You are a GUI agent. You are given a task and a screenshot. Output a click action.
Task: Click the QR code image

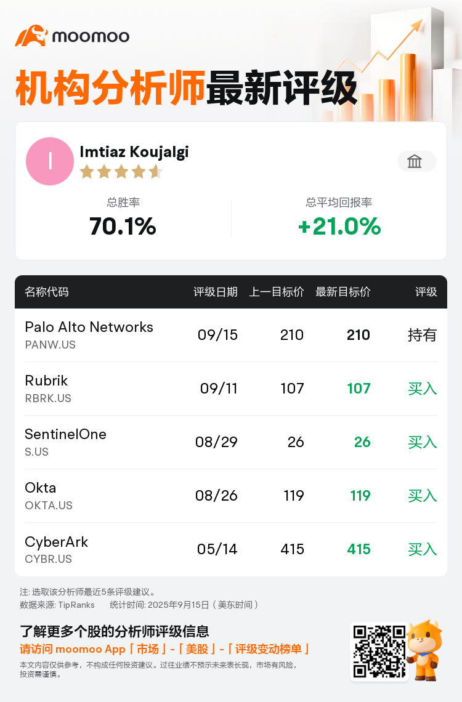pyautogui.click(x=379, y=652)
